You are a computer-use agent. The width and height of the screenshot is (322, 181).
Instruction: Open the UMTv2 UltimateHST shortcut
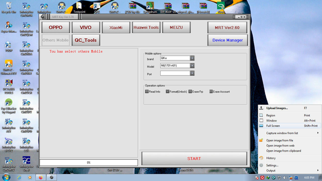pyautogui.click(x=9, y=67)
